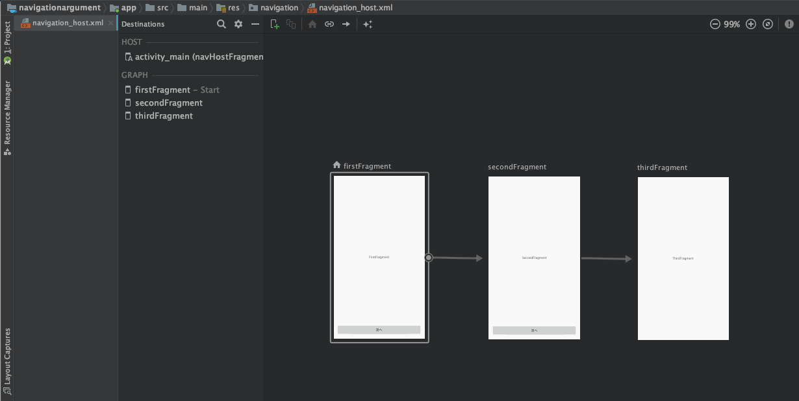Open Destinations panel gear settings
This screenshot has width=799, height=401.
(238, 24)
